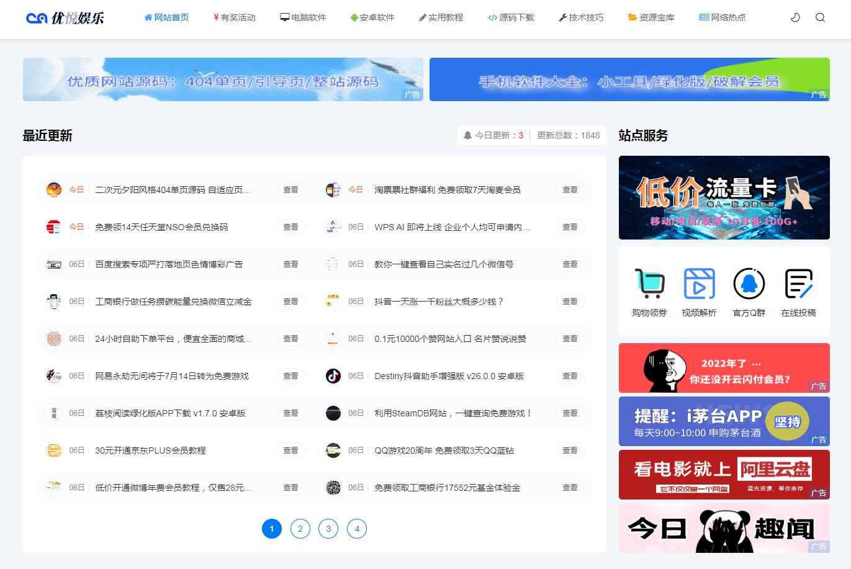
Task: Open the 资源宝库 menu item
Action: (x=651, y=17)
